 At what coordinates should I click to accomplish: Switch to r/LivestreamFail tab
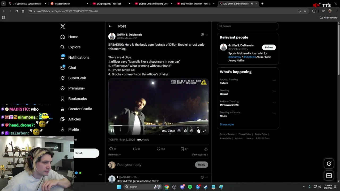pyautogui.click(x=69, y=4)
